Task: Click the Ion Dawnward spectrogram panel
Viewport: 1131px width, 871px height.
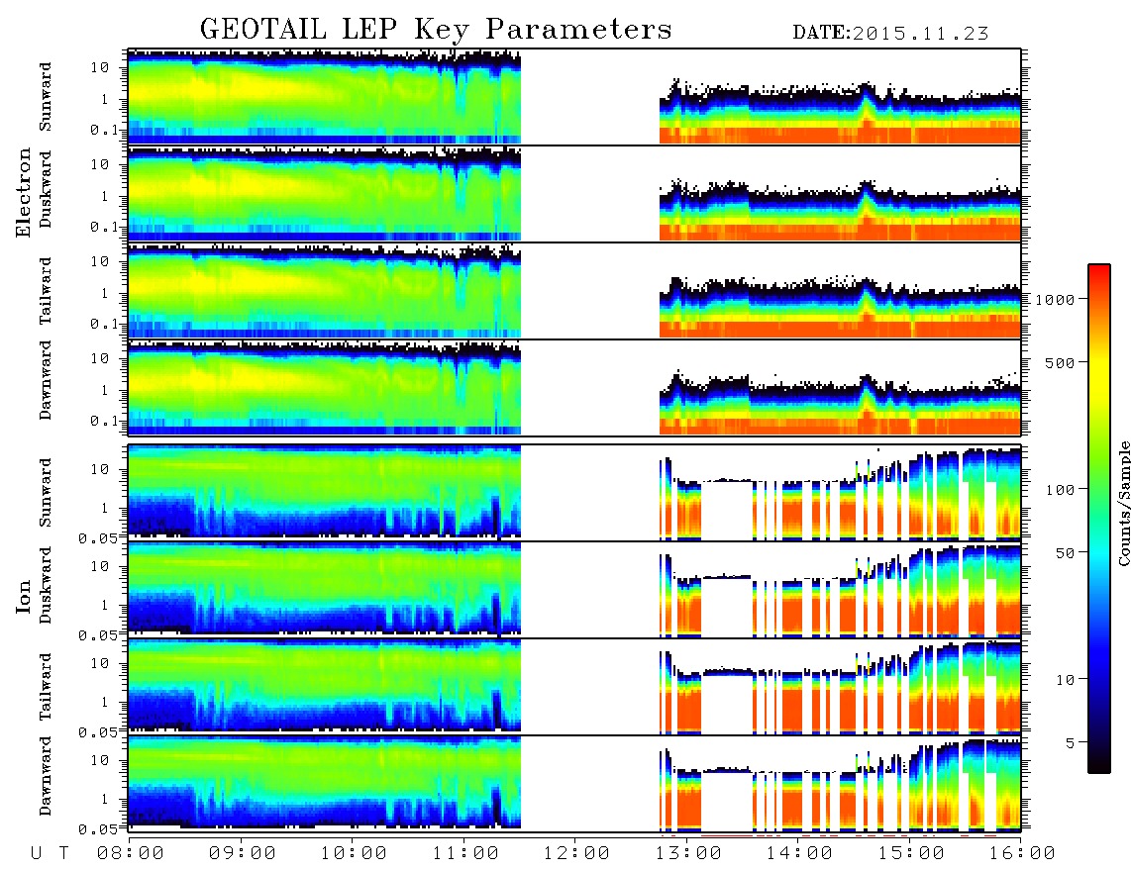Action: click(x=574, y=784)
